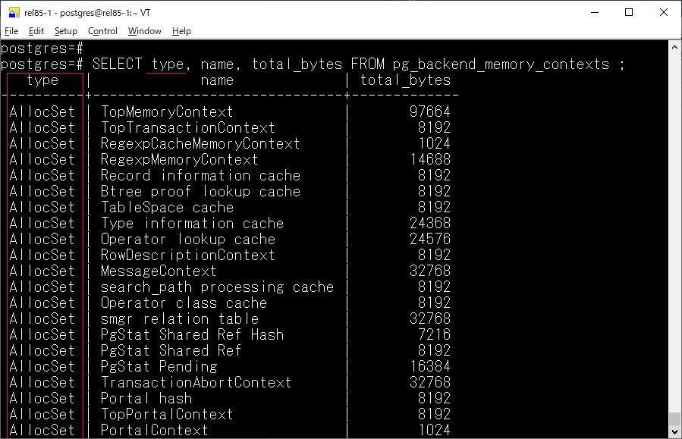
Task: Close the Tera Term window
Action: coord(663,12)
